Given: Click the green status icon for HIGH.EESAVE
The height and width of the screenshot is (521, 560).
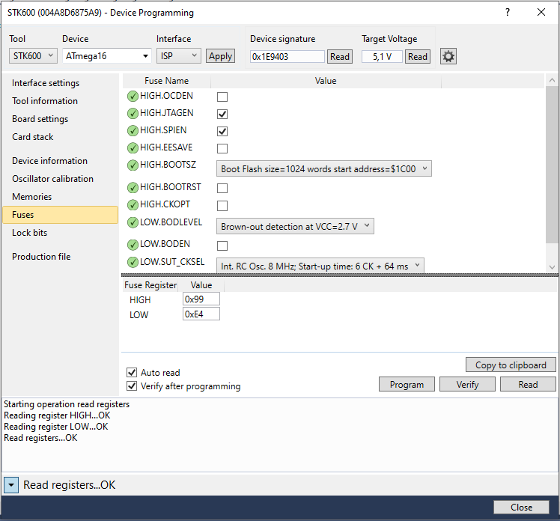Looking at the screenshot, I should (x=133, y=147).
